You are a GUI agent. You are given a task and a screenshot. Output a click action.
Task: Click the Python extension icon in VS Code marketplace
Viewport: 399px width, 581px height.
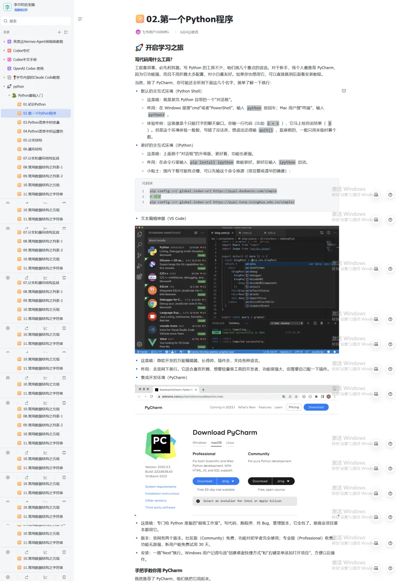click(x=152, y=251)
